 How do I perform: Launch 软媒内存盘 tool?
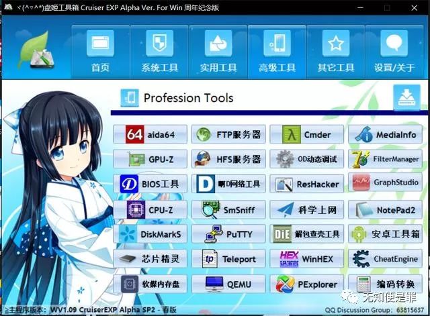(150, 284)
